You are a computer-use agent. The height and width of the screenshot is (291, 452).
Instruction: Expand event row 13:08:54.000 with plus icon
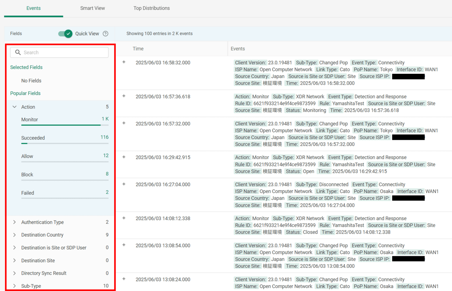tap(124, 245)
